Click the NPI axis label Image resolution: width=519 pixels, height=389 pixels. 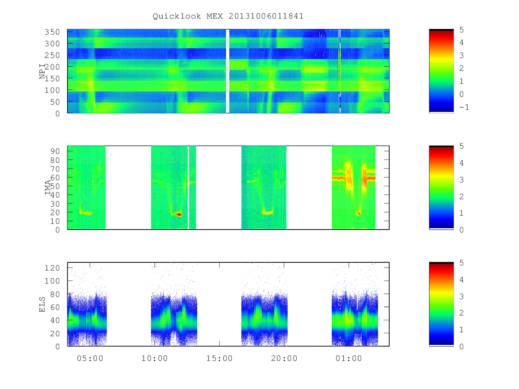[x=42, y=71]
